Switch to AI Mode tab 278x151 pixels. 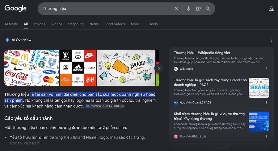(x=11, y=24)
